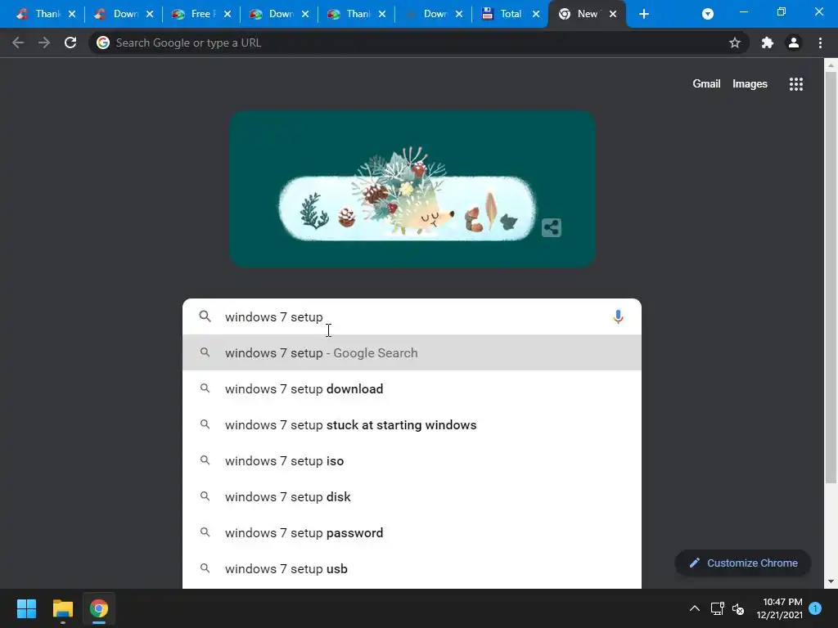Close the Free tab

pos(228,14)
